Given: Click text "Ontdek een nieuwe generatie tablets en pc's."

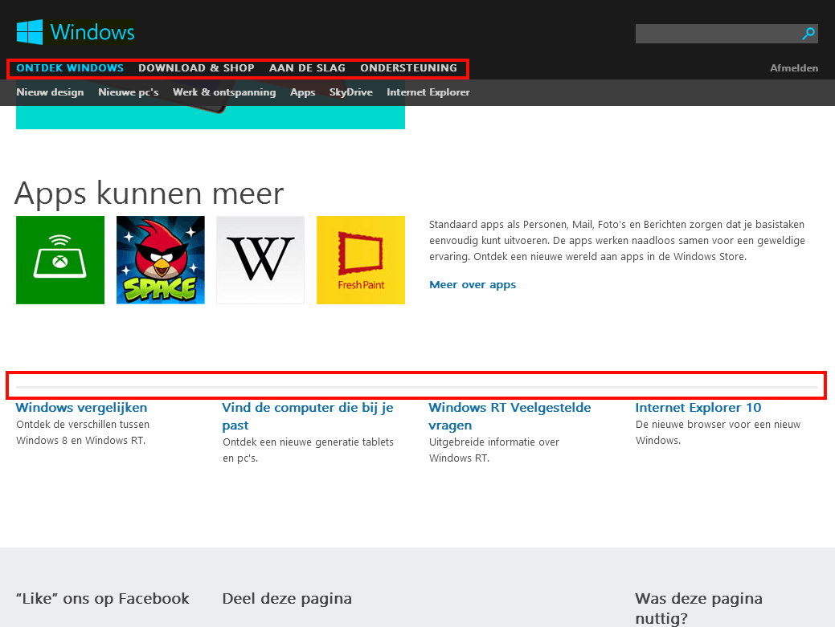Looking at the screenshot, I should tap(308, 450).
